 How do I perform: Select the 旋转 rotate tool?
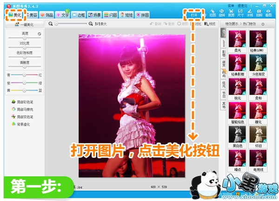222,13
